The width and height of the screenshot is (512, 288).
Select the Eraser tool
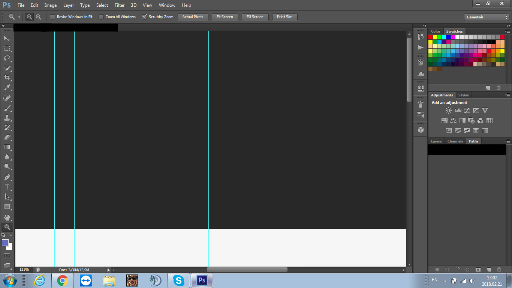(7, 137)
